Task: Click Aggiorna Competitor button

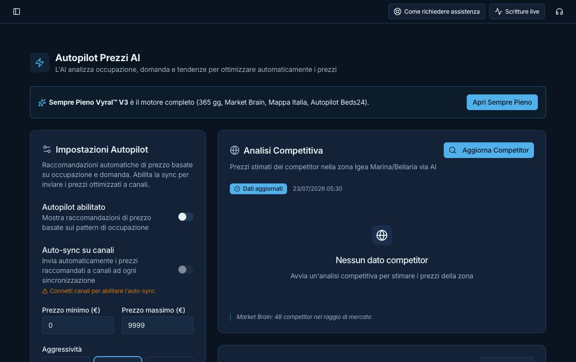Action: click(x=488, y=150)
